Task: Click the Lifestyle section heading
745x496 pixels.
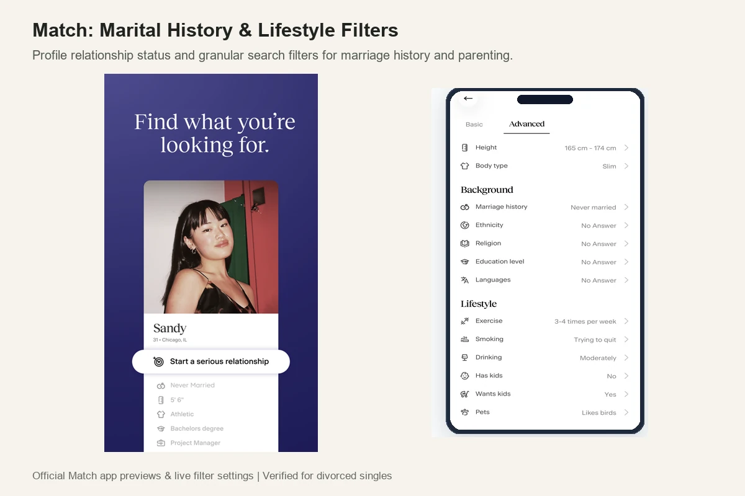Action: pos(479,304)
